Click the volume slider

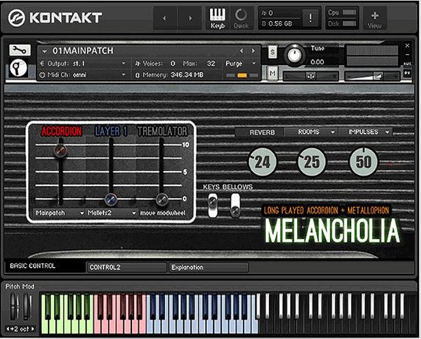[x=372, y=77]
